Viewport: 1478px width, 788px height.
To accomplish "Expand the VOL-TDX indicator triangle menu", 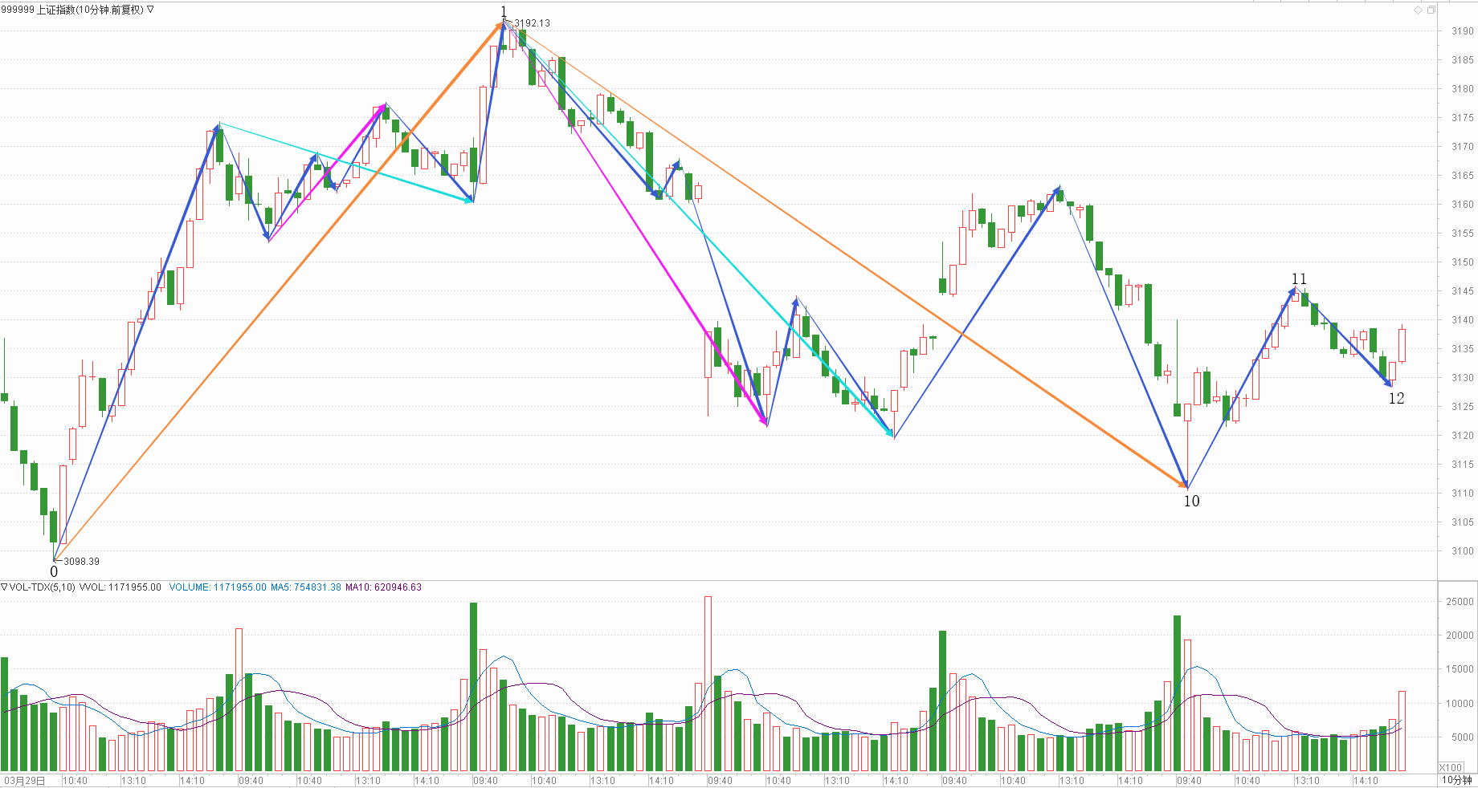I will pos(4,587).
